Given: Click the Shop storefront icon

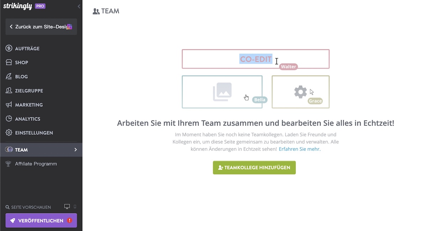Looking at the screenshot, I should coord(9,62).
